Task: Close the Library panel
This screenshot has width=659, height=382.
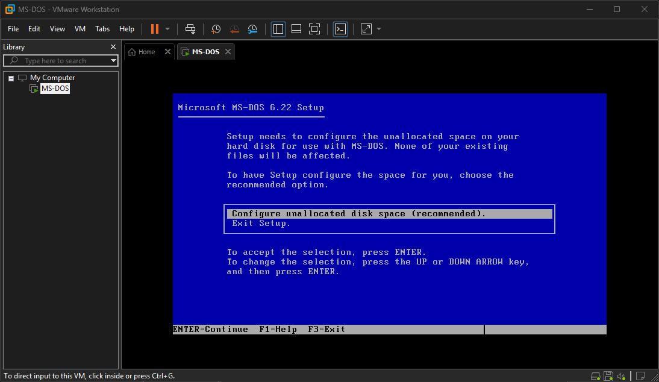Action: click(113, 47)
